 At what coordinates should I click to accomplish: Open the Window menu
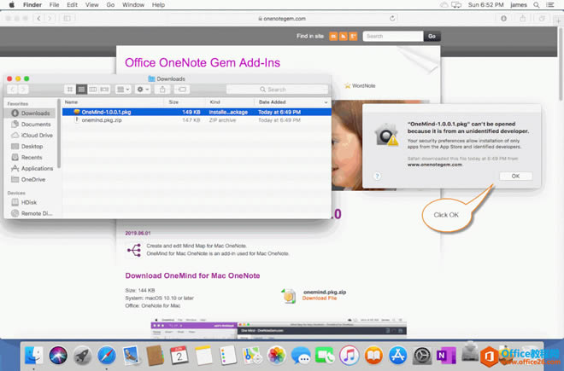[133, 4]
